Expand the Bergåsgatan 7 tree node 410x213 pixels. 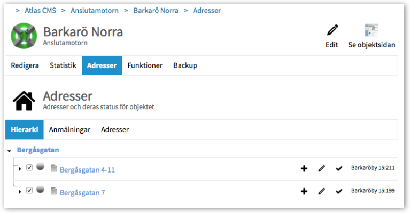tap(20, 192)
